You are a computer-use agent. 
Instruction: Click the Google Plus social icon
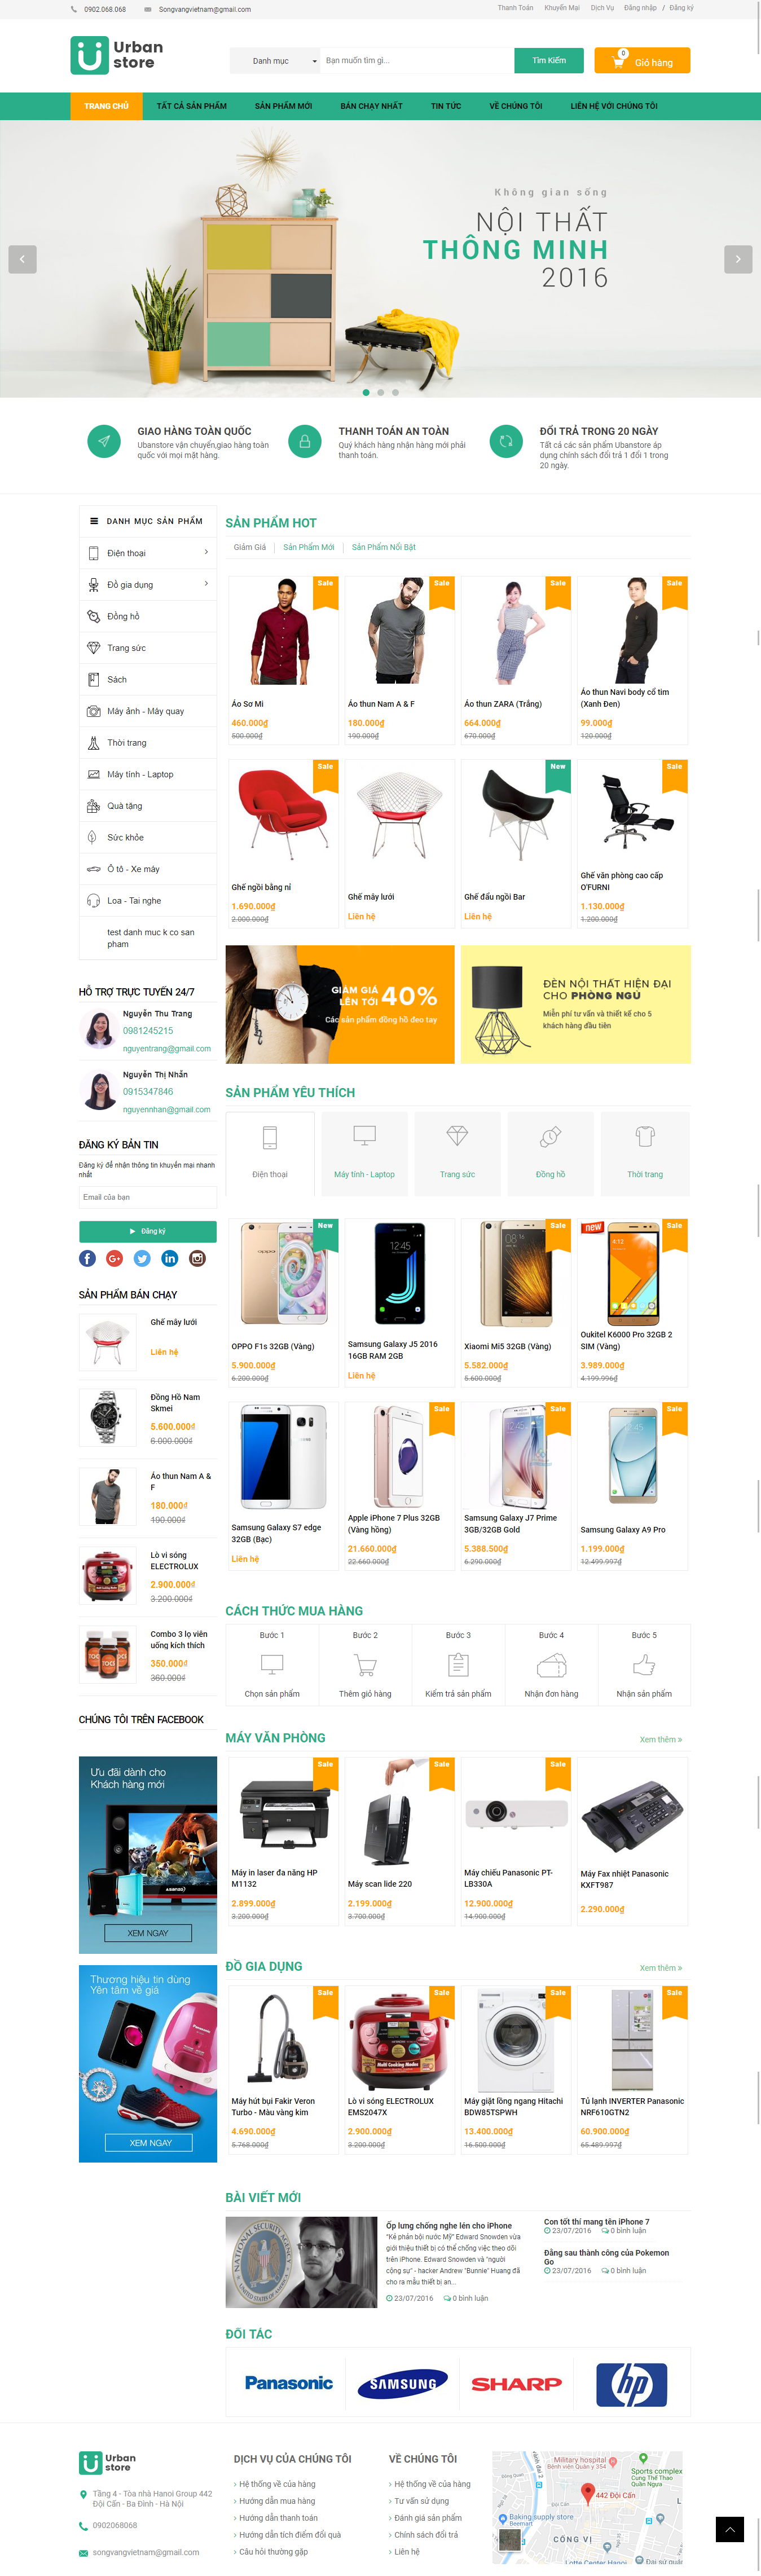tap(115, 1258)
